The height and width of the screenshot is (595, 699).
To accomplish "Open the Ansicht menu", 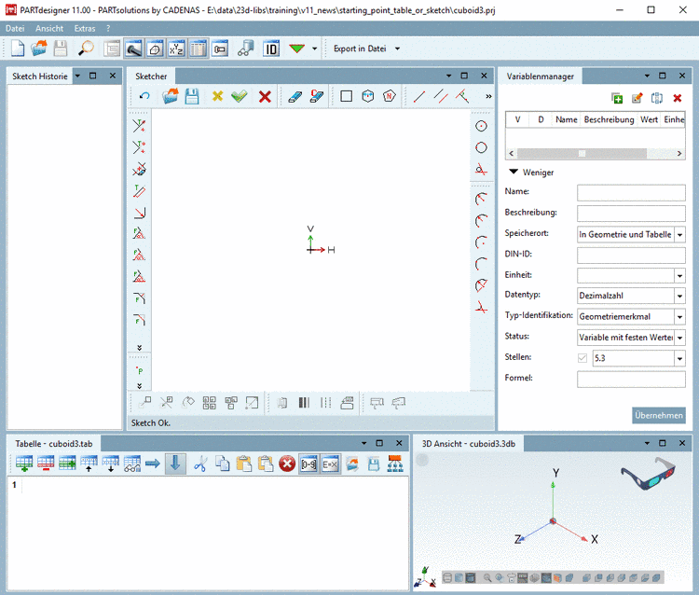I will [49, 29].
